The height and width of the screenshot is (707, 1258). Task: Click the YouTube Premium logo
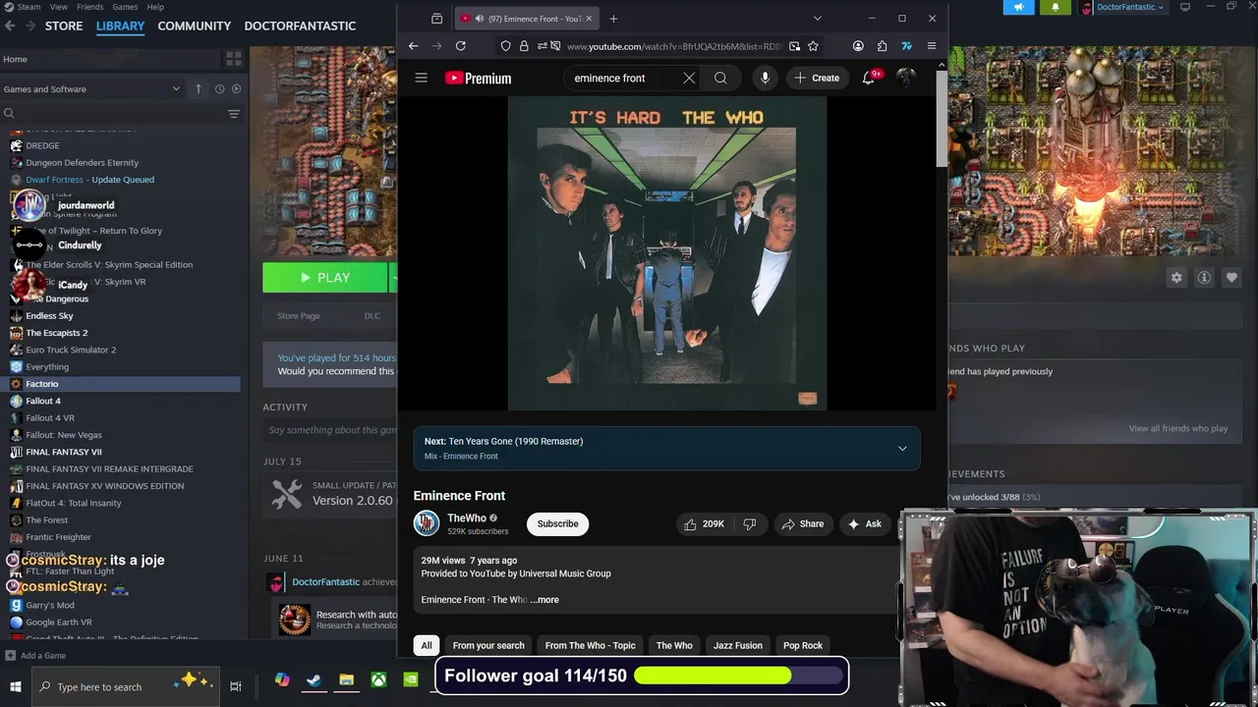coord(478,79)
